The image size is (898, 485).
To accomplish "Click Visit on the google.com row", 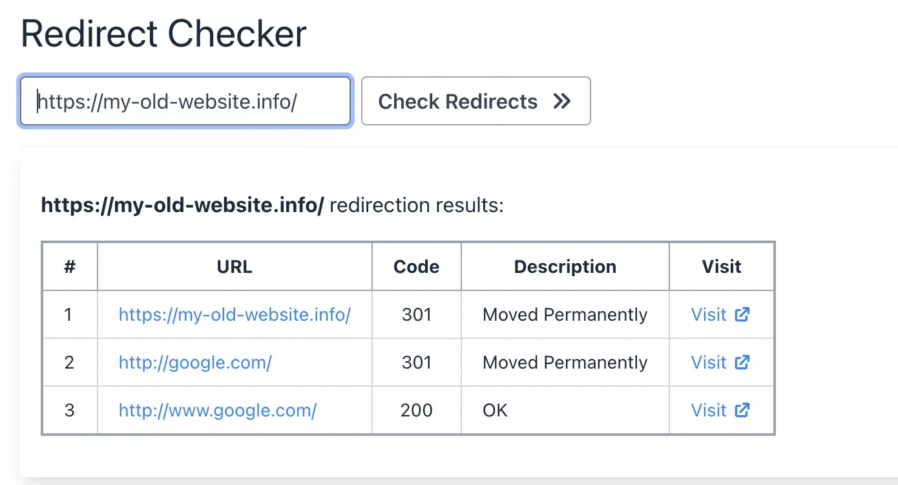I will pos(709,362).
